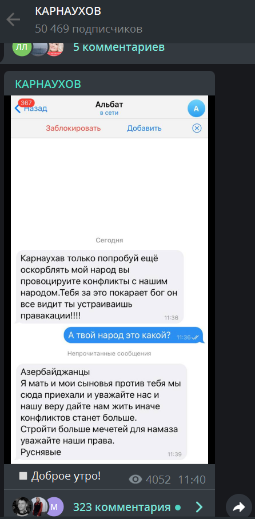Open the 5 комментариев thread
This screenshot has height=519, width=255.
click(x=118, y=47)
